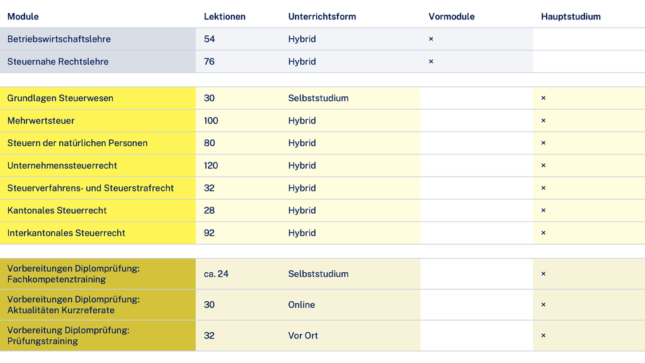Click the × mark in the Betriebswirtschaftslehre row
This screenshot has width=645, height=363.
coord(431,39)
